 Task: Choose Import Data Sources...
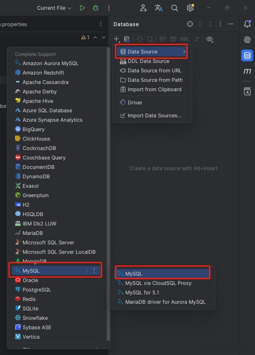(x=152, y=115)
